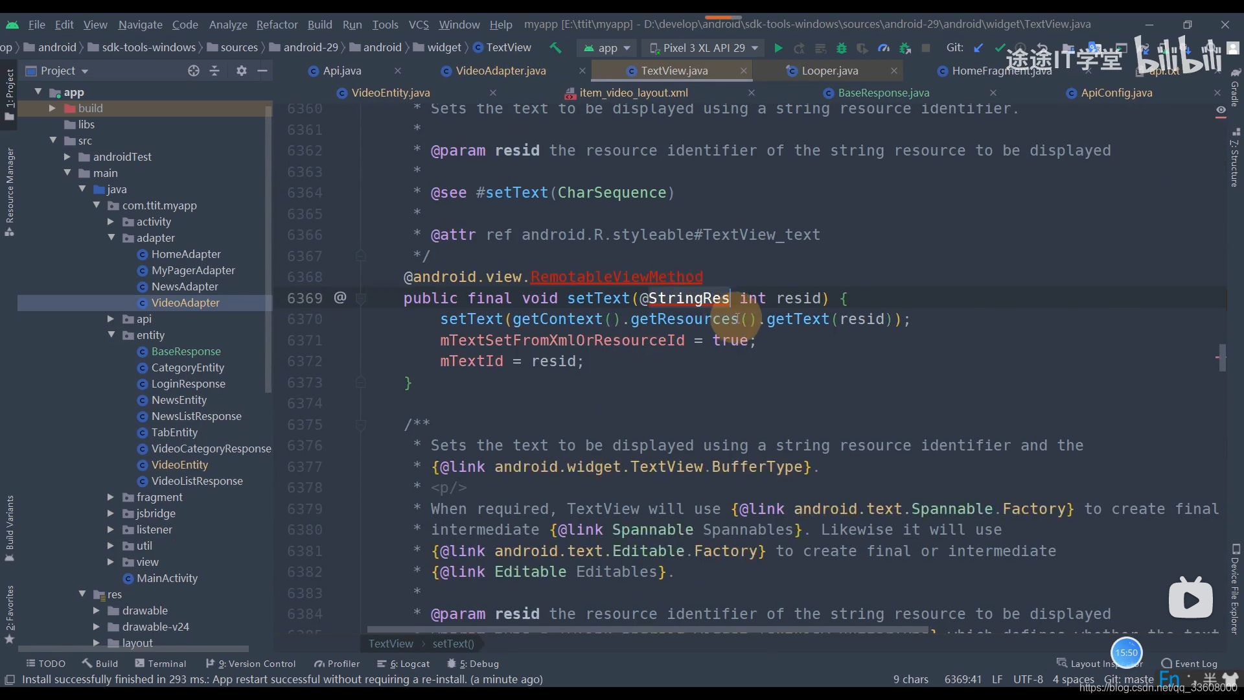Toggle fold marker at line 6369

(x=362, y=298)
